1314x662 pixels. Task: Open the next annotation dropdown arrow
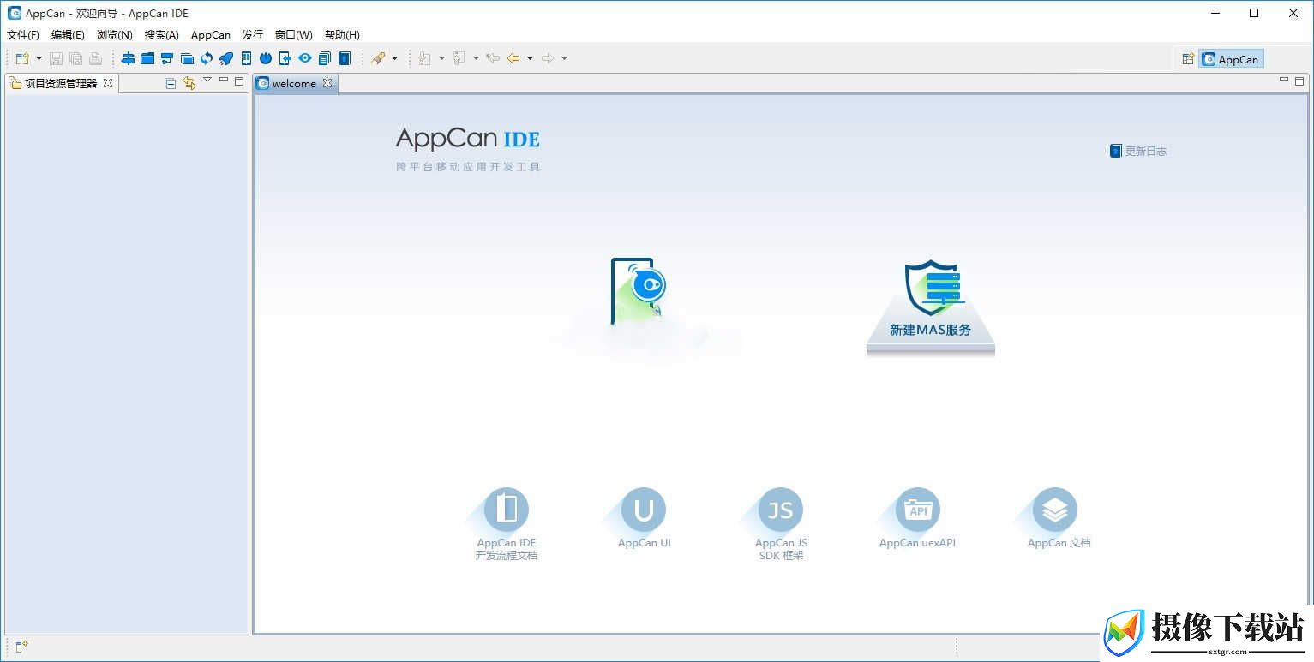pos(441,58)
